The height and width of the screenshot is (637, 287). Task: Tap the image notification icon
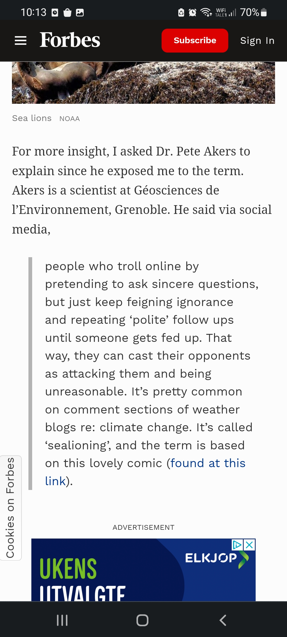(80, 12)
